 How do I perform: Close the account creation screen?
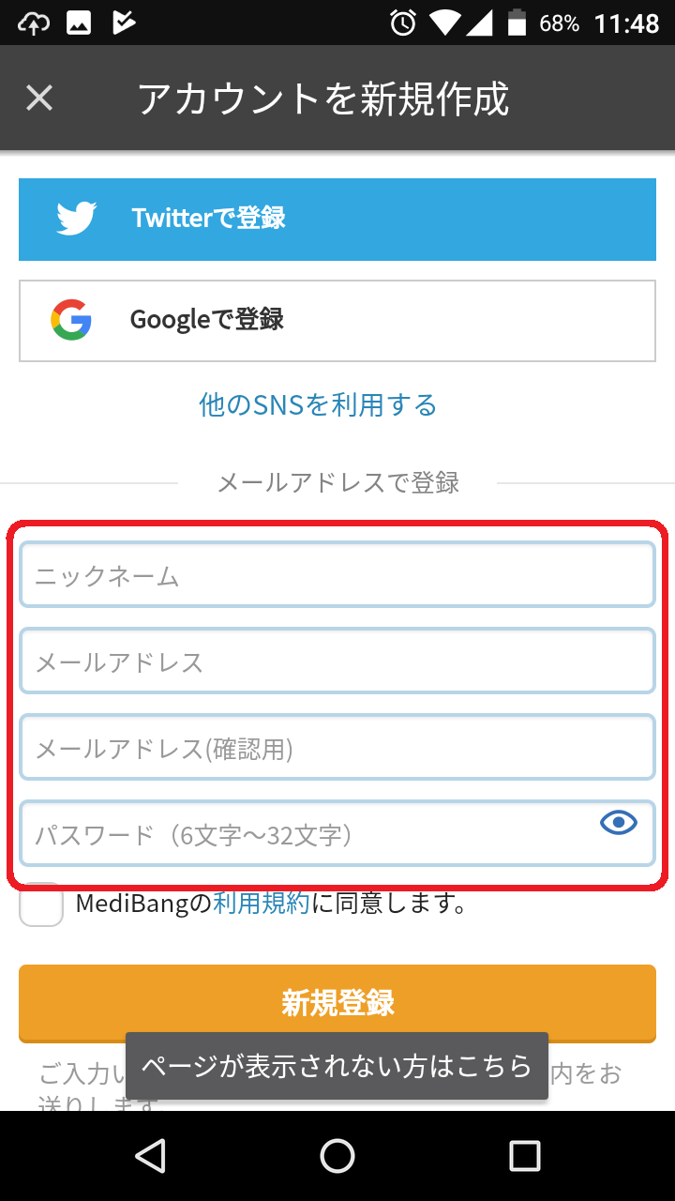[39, 98]
